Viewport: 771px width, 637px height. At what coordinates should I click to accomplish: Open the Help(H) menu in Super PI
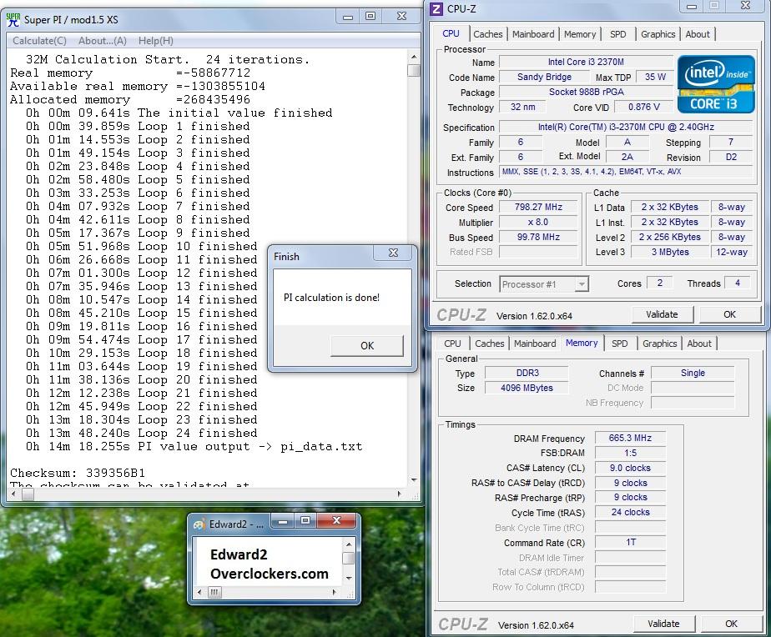pos(155,41)
